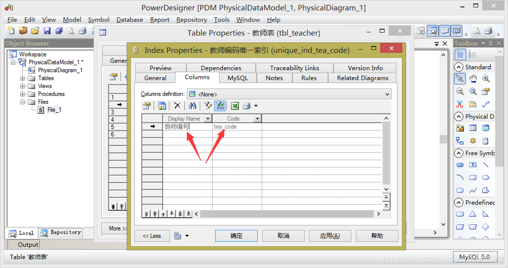Image resolution: width=508 pixels, height=268 pixels.
Task: Select the Table tool in the Physical Diagram group
Action: (473, 128)
